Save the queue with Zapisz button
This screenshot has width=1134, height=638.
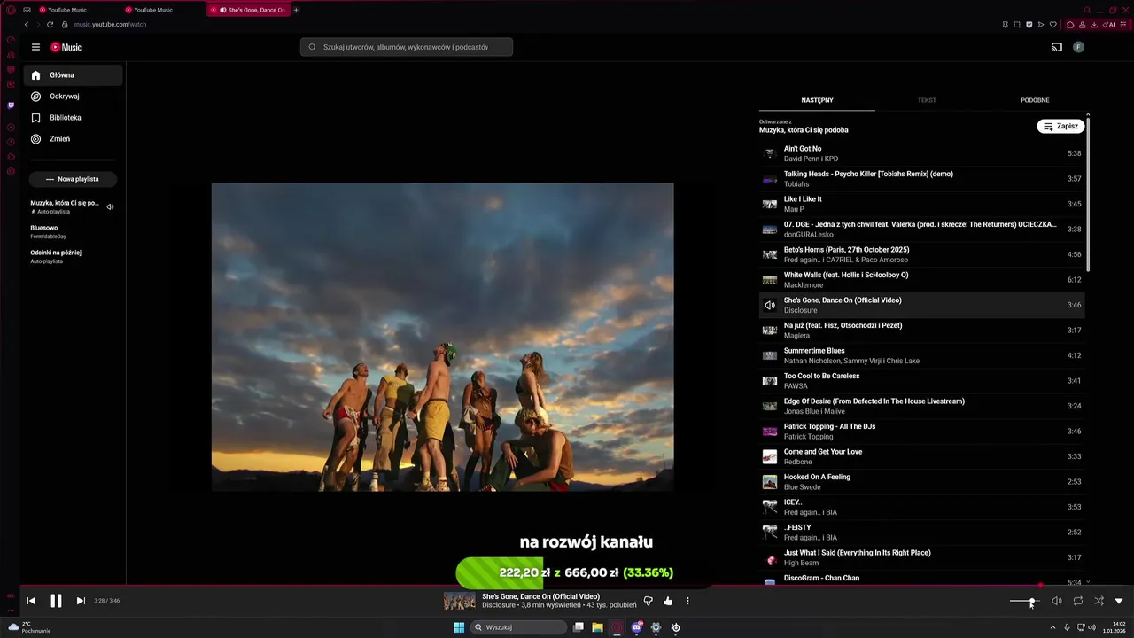pos(1061,126)
